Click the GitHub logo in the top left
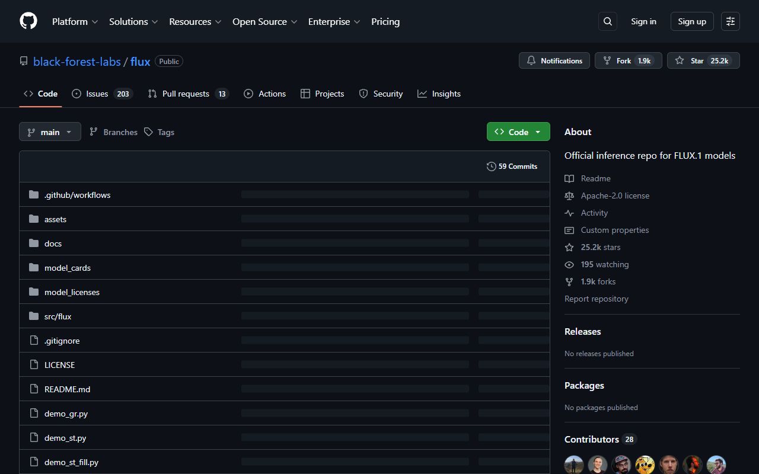 click(x=28, y=21)
